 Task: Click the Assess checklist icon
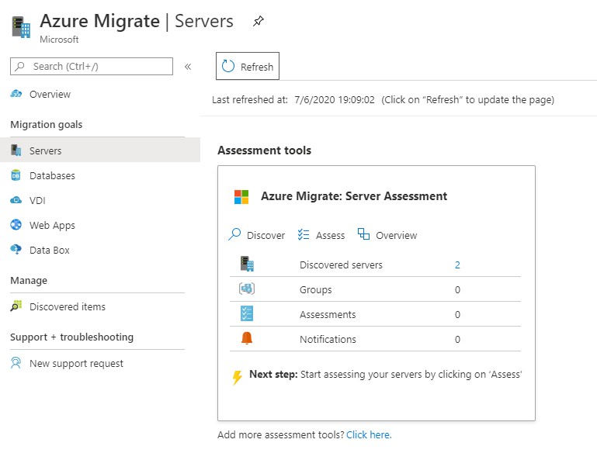click(x=304, y=234)
